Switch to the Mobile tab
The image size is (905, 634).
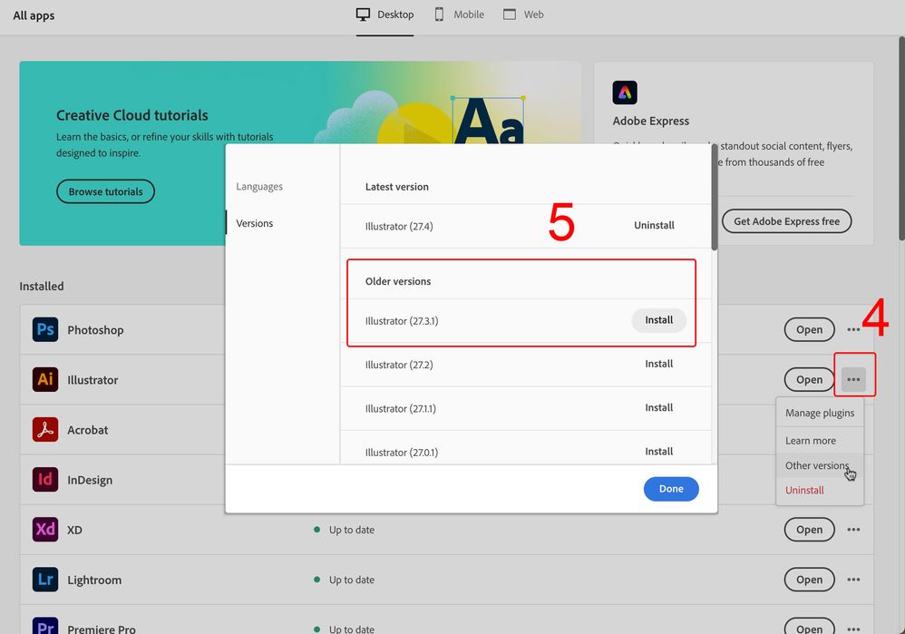pos(460,15)
